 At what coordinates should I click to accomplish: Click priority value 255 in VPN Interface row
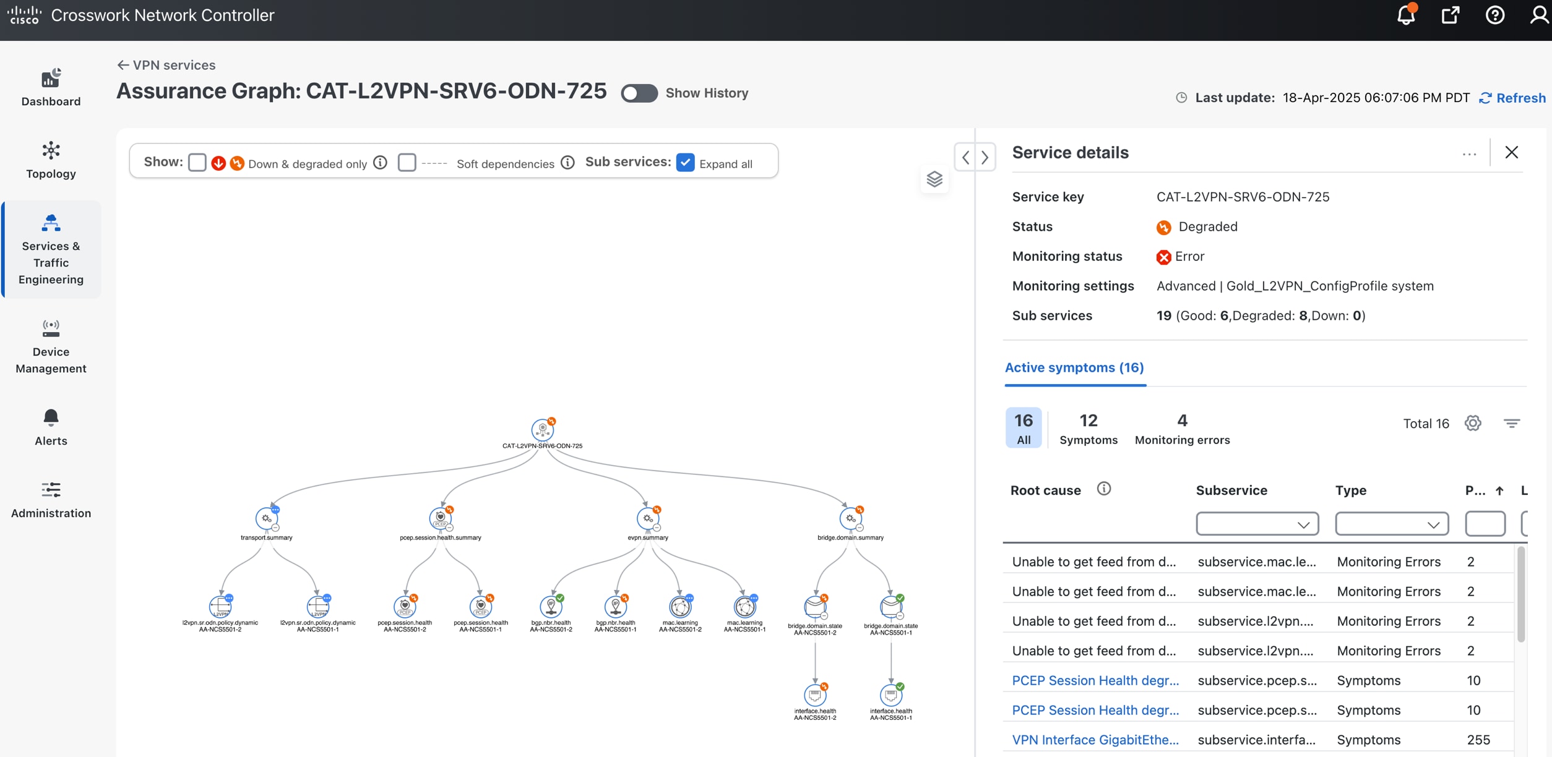pyautogui.click(x=1478, y=740)
